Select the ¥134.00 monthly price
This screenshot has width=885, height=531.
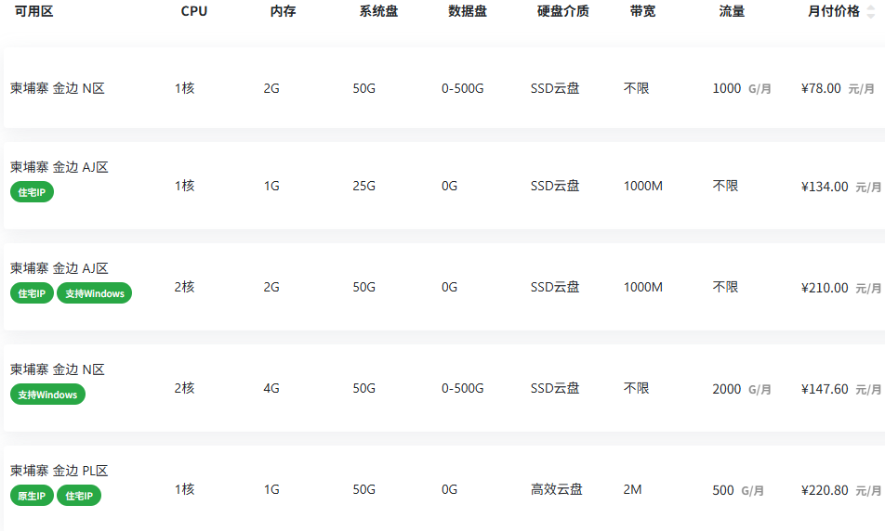click(x=825, y=187)
